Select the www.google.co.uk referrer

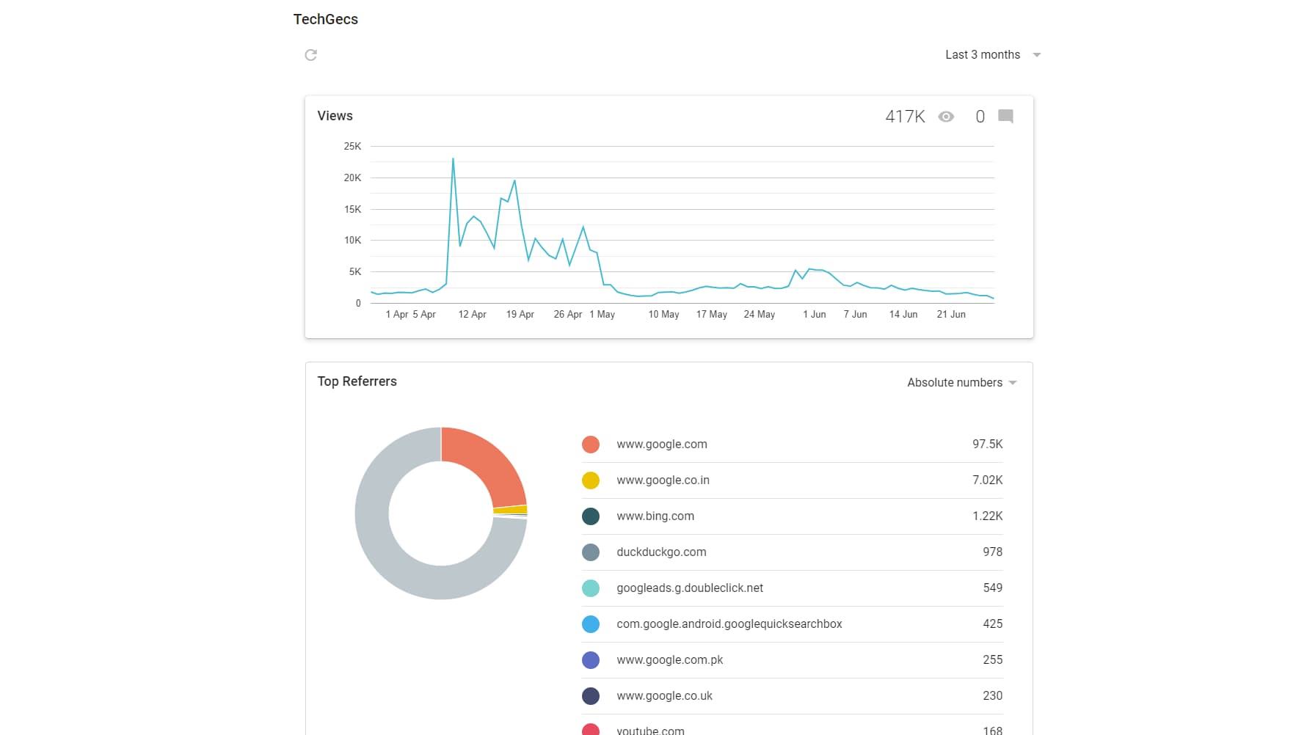click(x=665, y=696)
